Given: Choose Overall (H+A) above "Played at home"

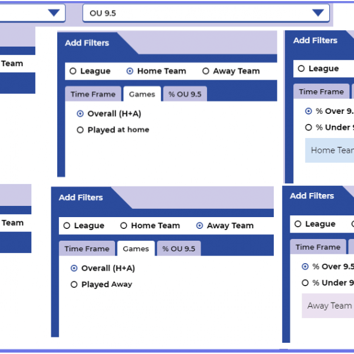Looking at the screenshot, I should 80,114.
